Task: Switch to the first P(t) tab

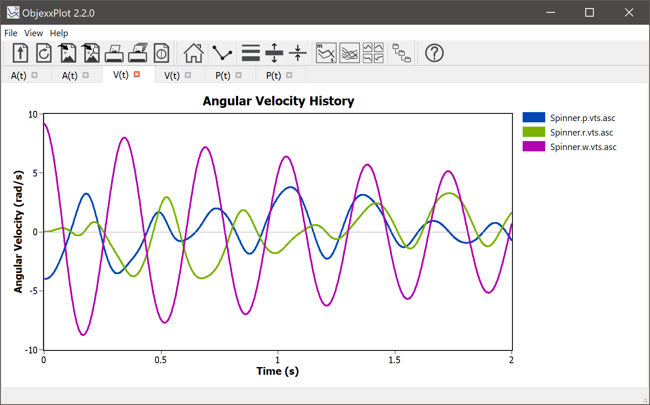Action: point(223,75)
